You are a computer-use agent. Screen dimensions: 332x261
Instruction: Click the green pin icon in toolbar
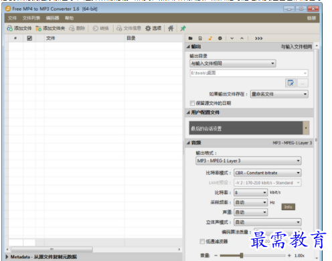pos(183,28)
